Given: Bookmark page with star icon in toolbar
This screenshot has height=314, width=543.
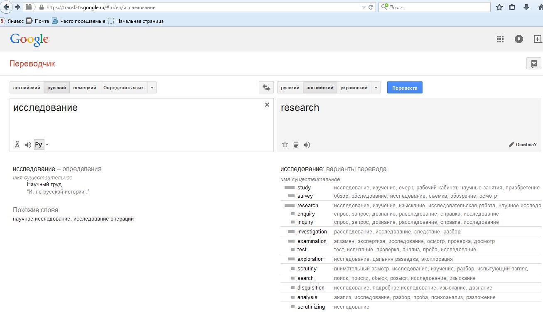Looking at the screenshot, I should [499, 7].
